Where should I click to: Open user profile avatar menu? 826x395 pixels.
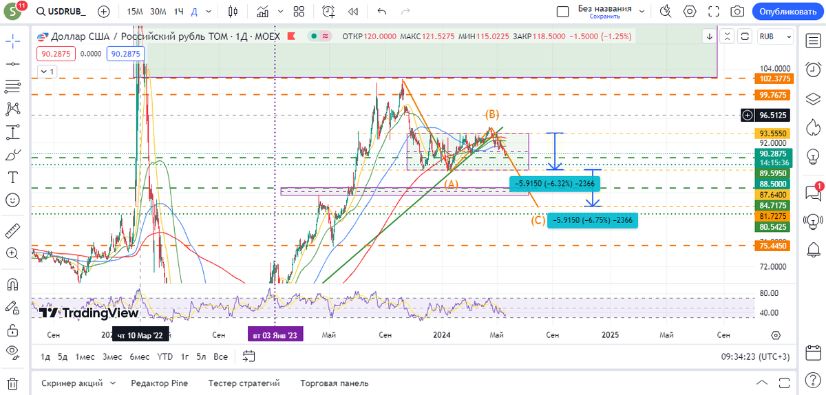pos(12,12)
